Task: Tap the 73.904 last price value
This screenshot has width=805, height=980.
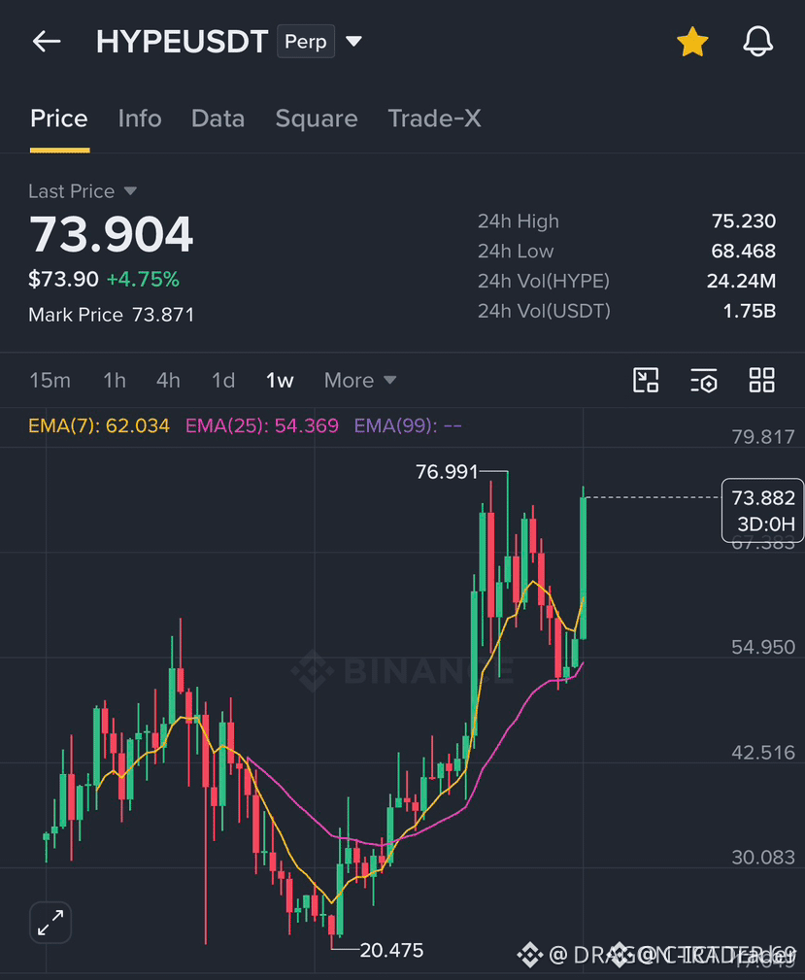Action: click(112, 234)
